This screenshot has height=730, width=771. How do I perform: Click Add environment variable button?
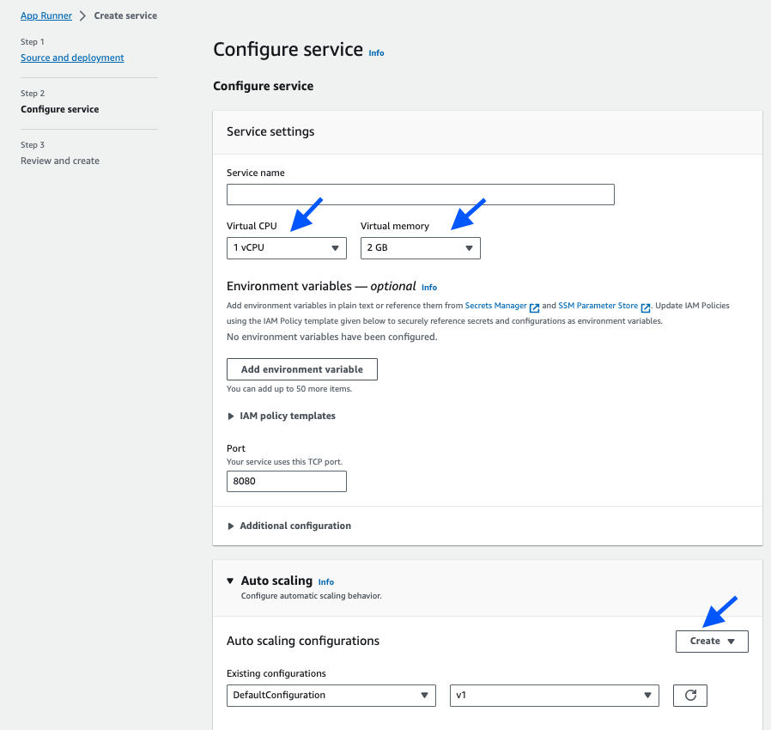point(302,369)
